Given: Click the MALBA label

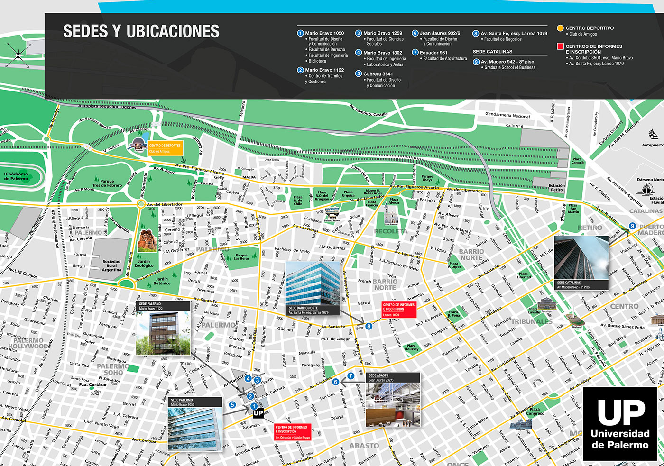Looking at the screenshot, I should coord(249,177).
